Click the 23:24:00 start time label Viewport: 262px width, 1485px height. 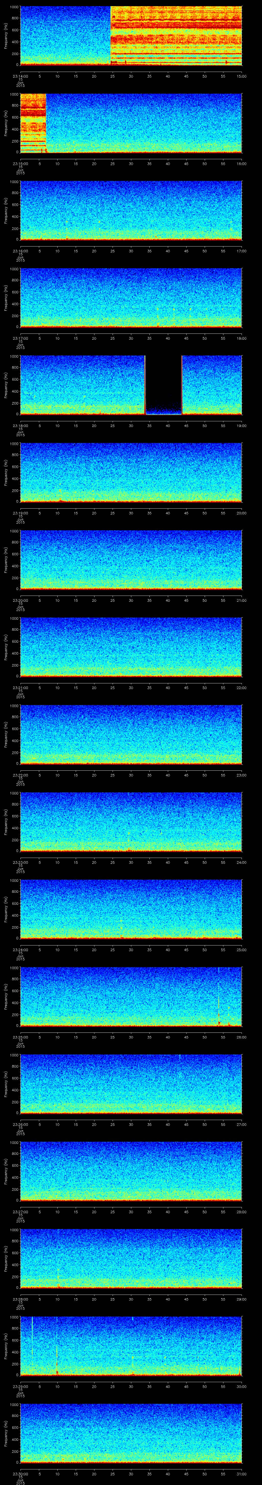20,950
